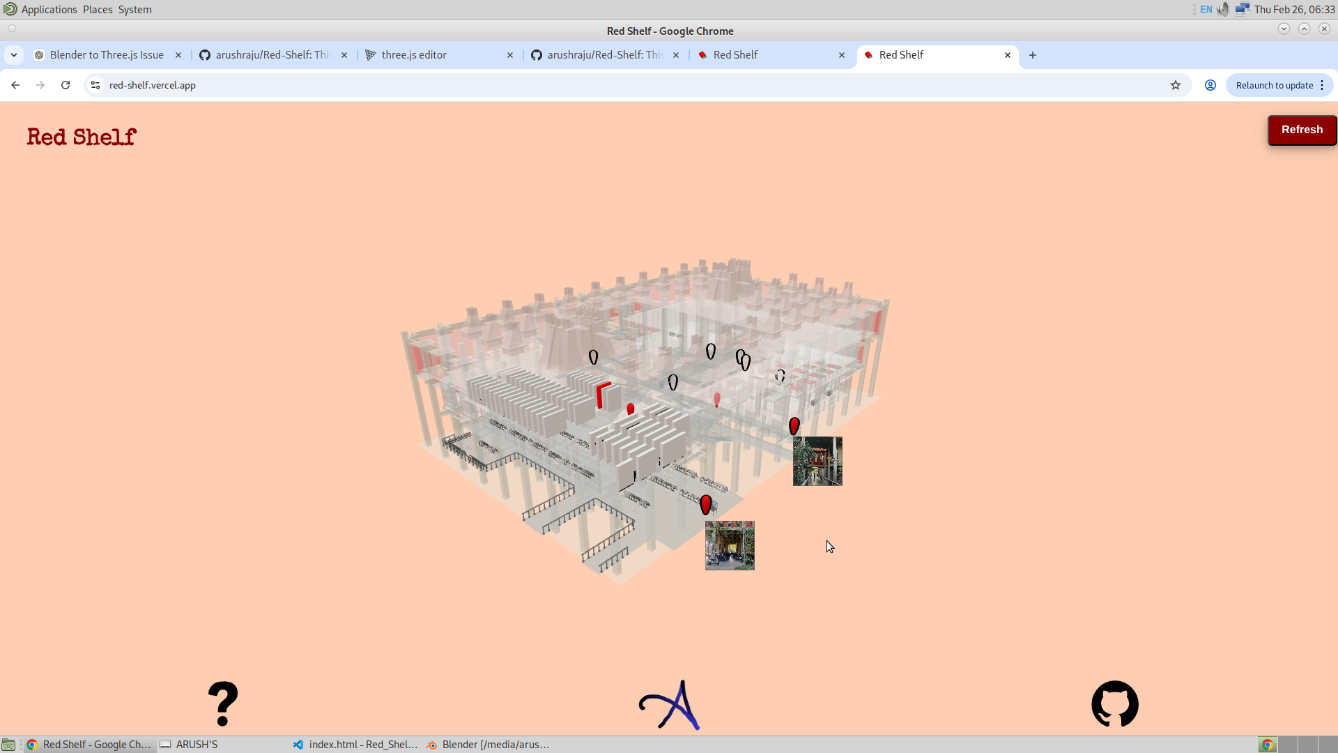The image size is (1338, 753).
Task: Toggle the workspace switcher in the top bar
Action: coord(1243,9)
